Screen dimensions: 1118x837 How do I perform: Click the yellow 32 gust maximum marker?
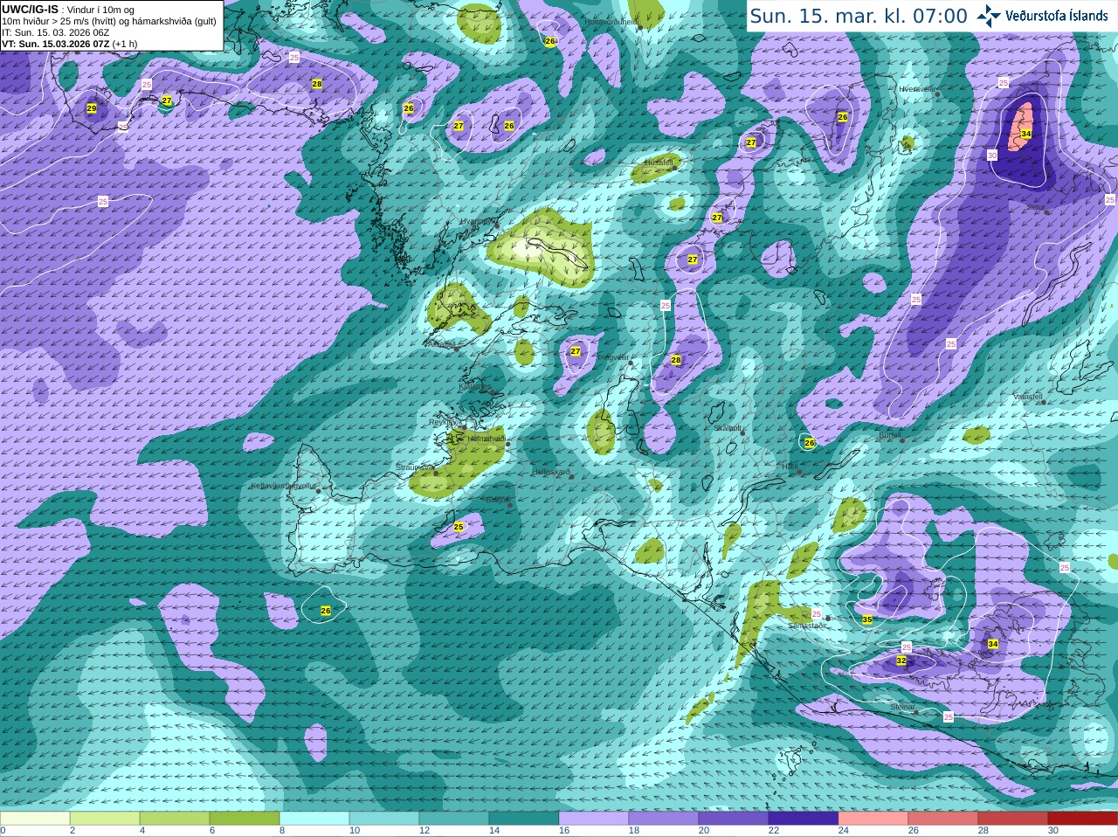click(x=901, y=661)
